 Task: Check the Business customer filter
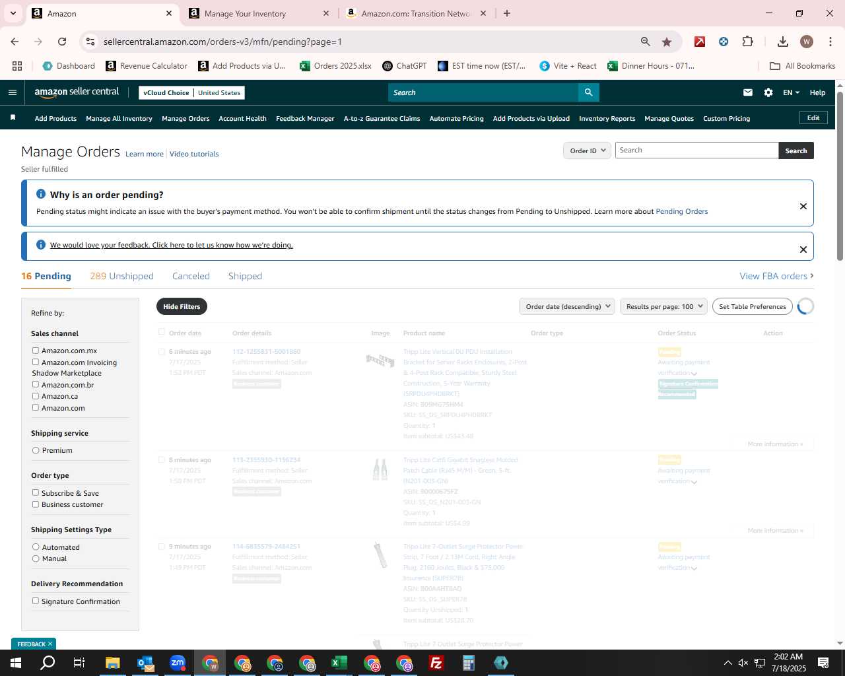tap(36, 504)
